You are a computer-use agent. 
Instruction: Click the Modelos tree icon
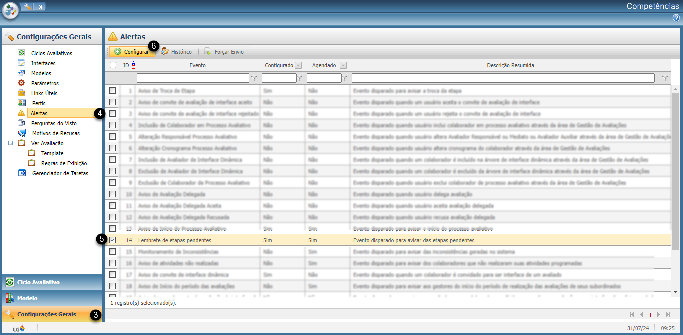click(21, 73)
